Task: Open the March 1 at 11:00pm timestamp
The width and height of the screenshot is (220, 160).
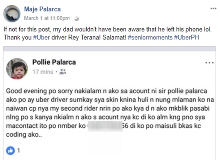Action: (47, 18)
